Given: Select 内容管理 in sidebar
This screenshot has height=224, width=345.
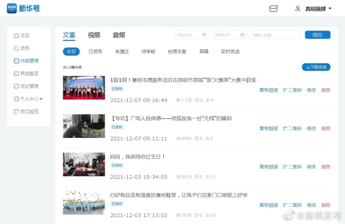Looking at the screenshot, I should click(x=26, y=61).
